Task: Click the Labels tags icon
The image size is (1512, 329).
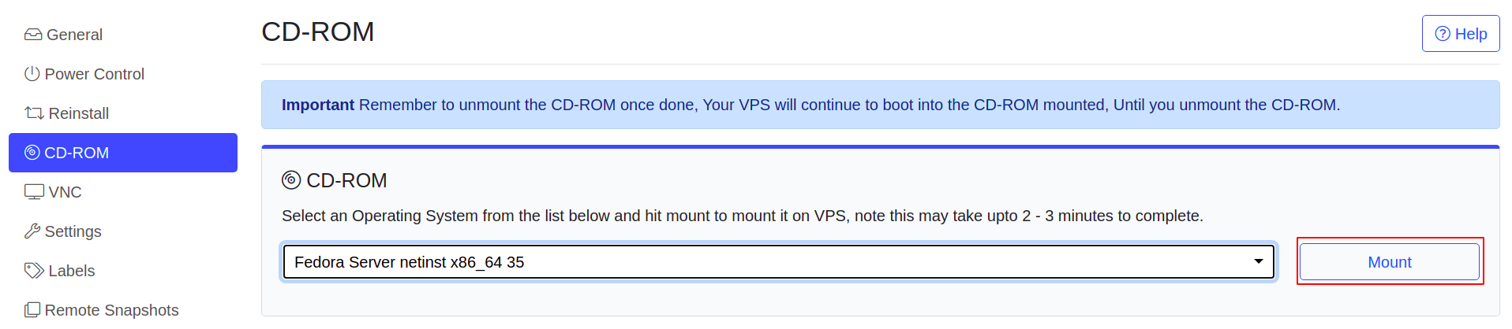Action: click(34, 271)
